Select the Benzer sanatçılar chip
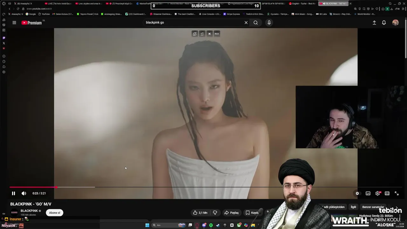 [x=373, y=207]
